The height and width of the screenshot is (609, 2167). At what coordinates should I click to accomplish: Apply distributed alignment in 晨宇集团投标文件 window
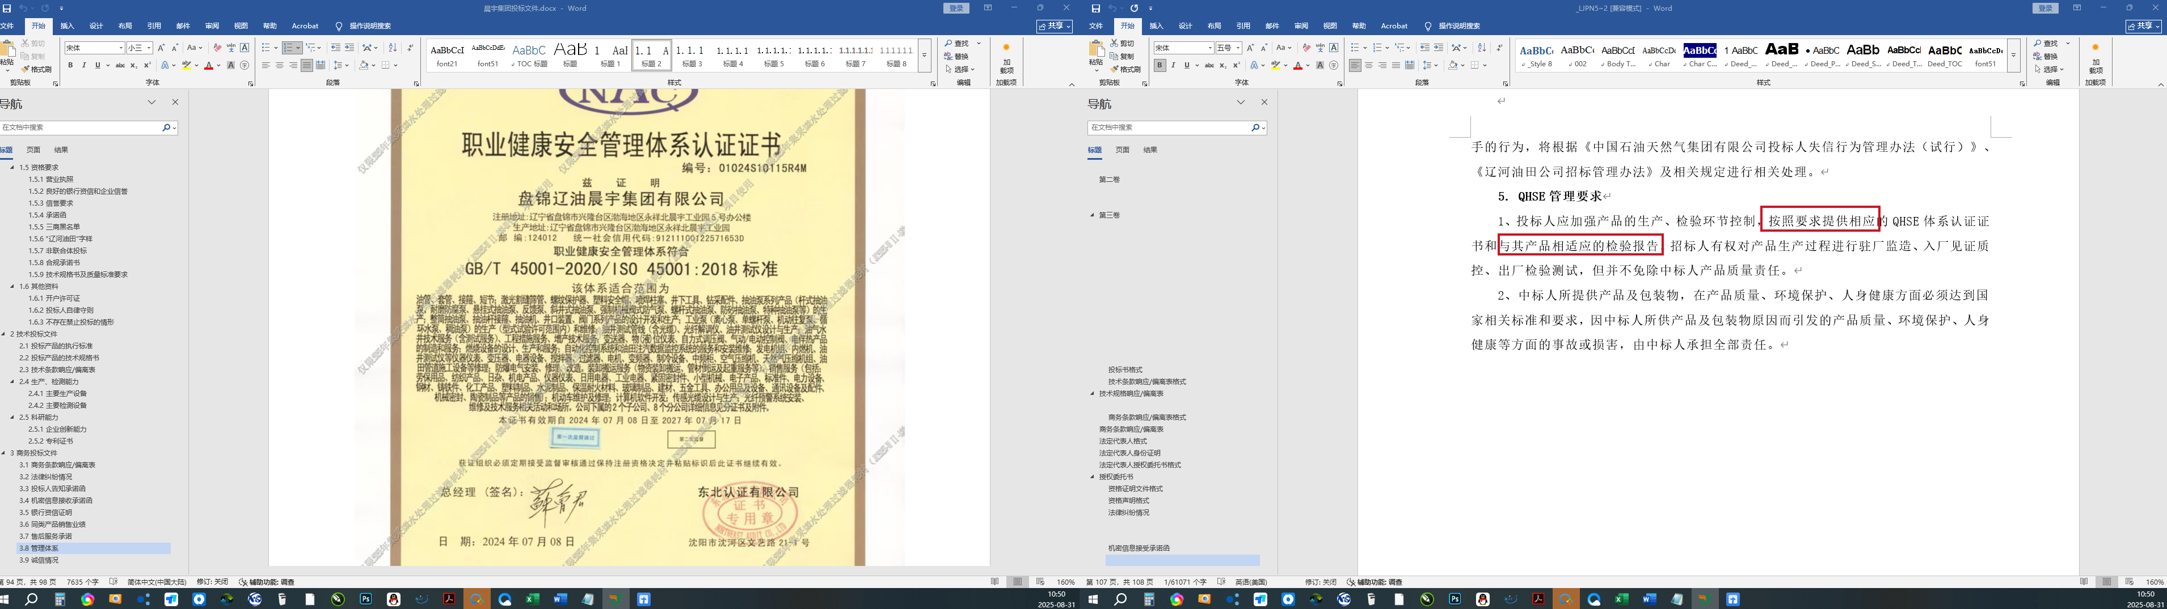321,66
